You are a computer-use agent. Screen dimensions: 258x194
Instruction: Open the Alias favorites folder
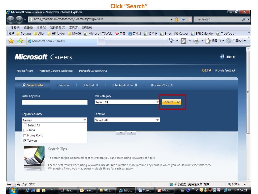(39, 34)
